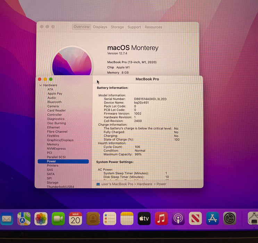258x243 pixels.
Task: Open the Storage tab in About This Mac
Action: click(x=117, y=27)
